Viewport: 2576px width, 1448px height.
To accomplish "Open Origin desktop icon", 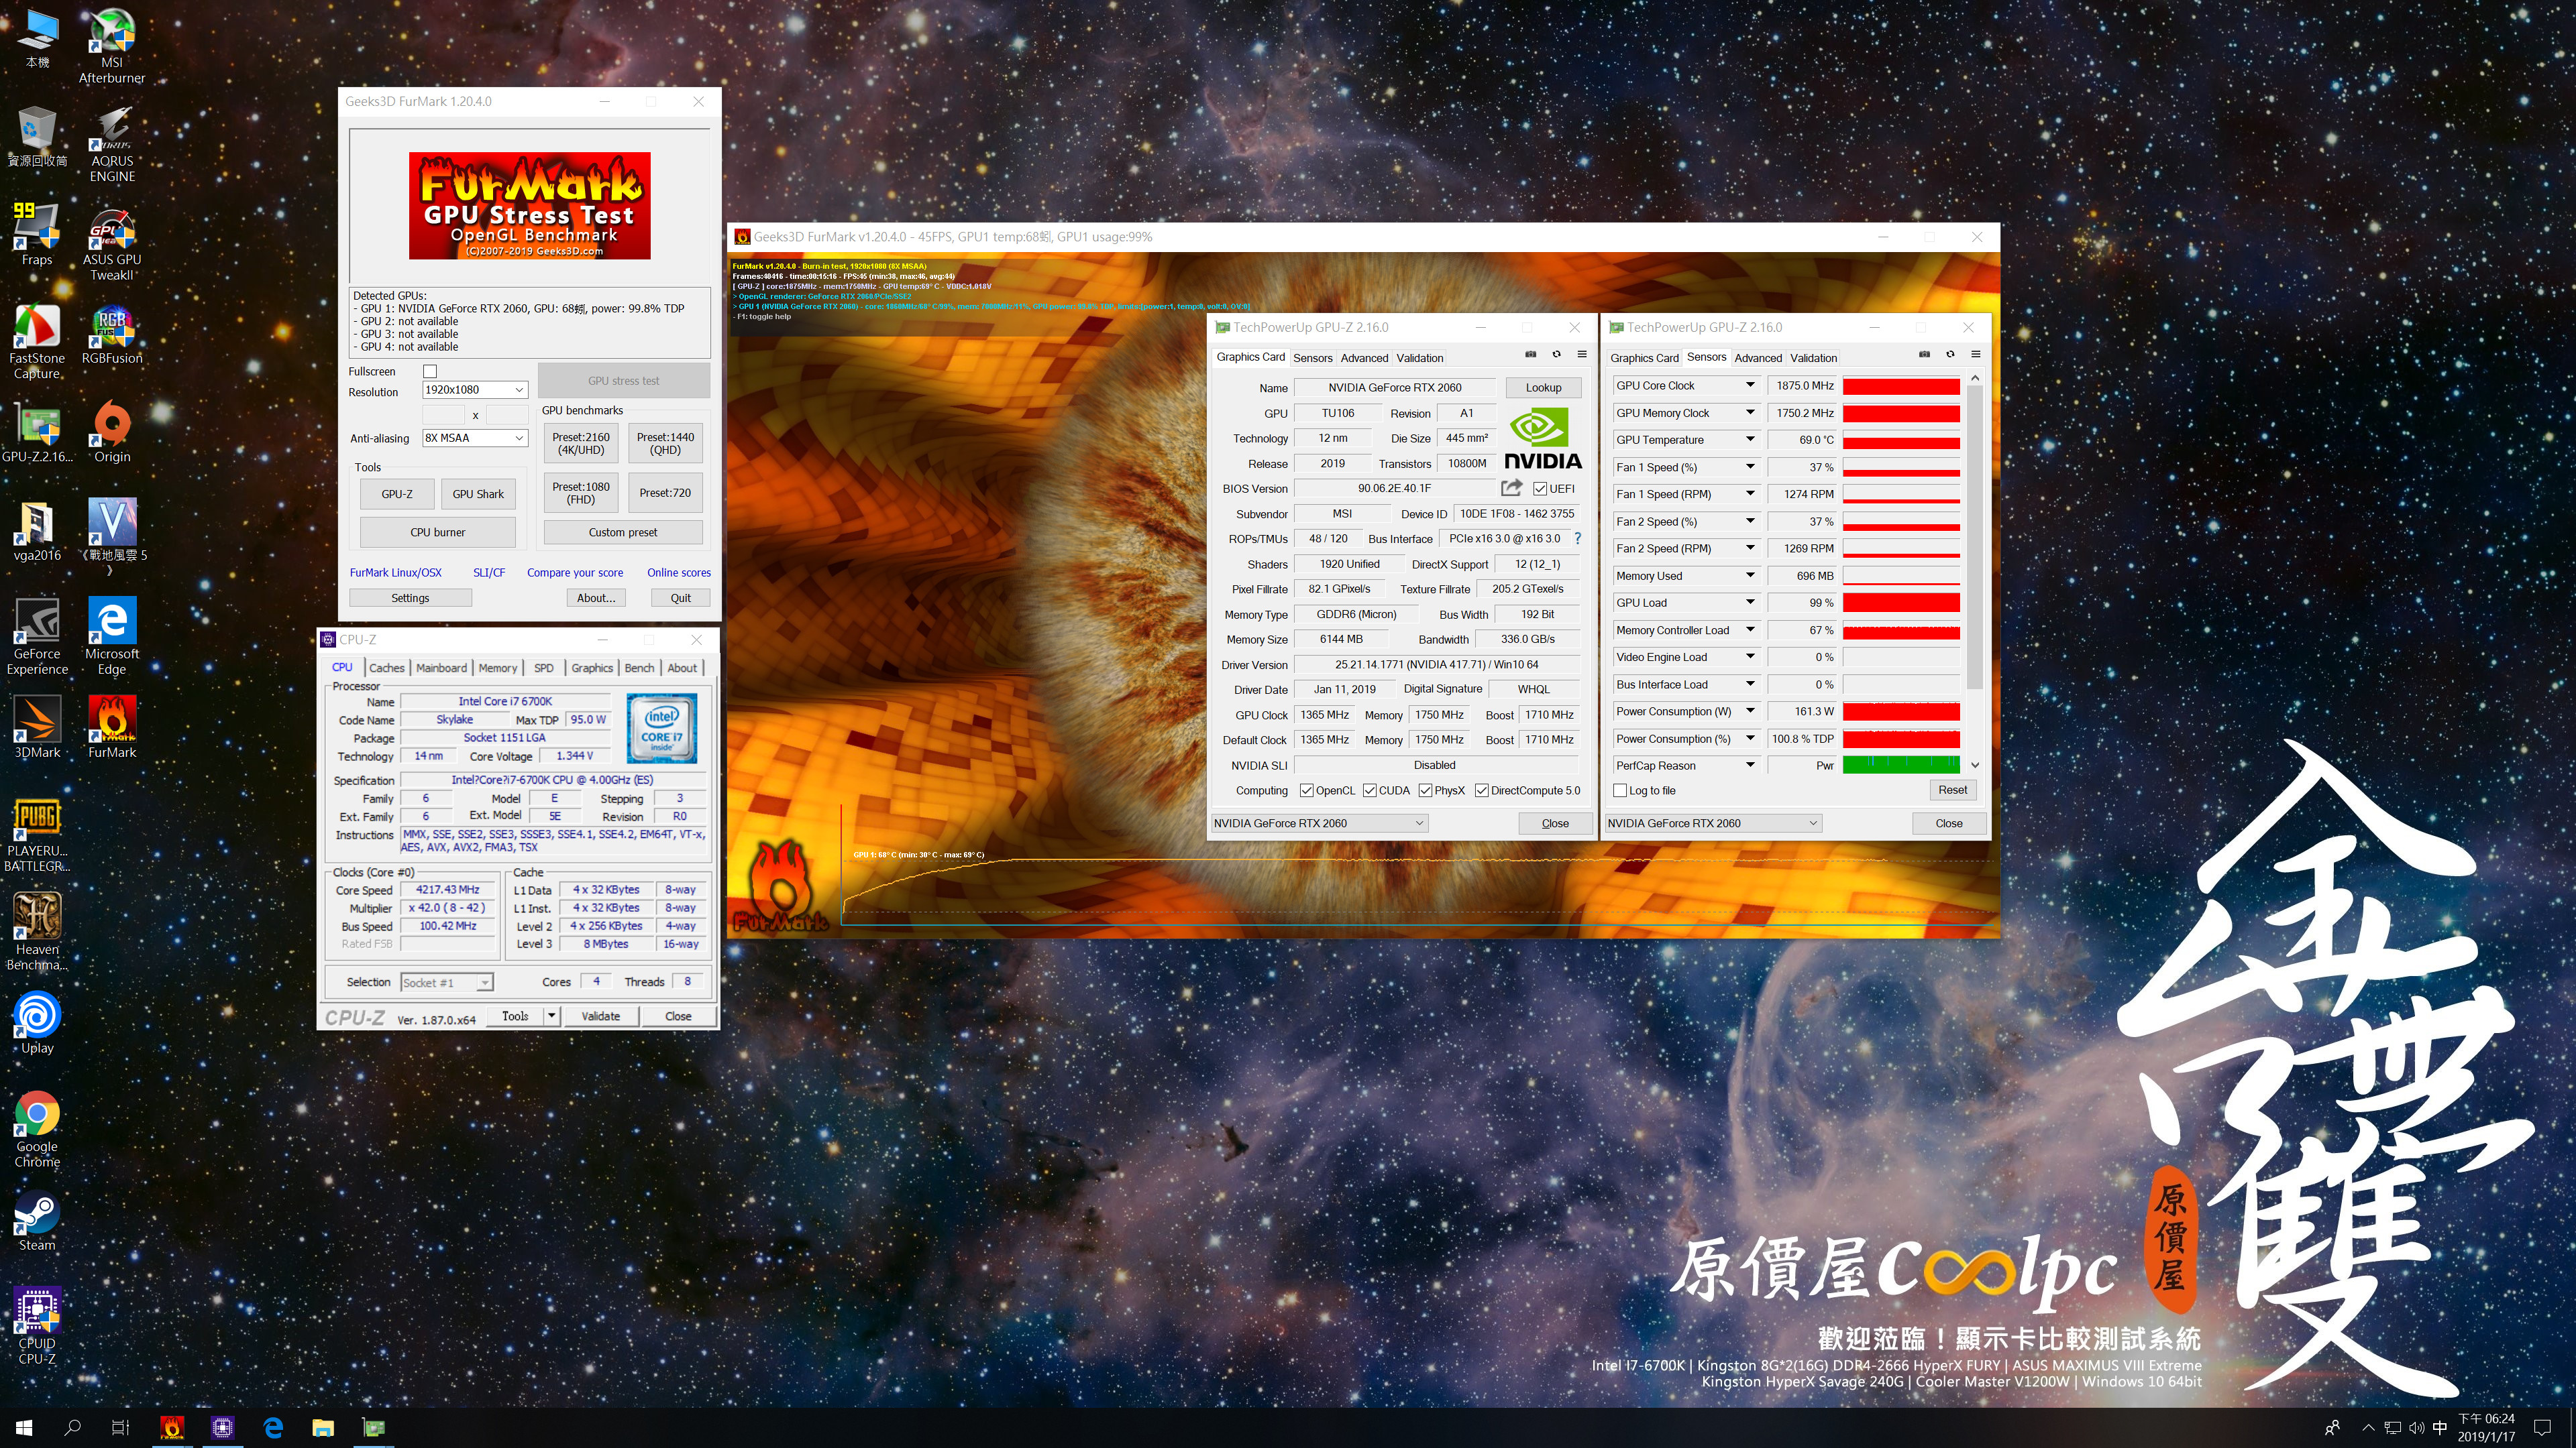I will [112, 432].
